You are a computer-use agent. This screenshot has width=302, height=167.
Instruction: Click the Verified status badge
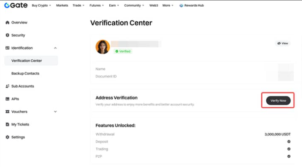click(123, 51)
